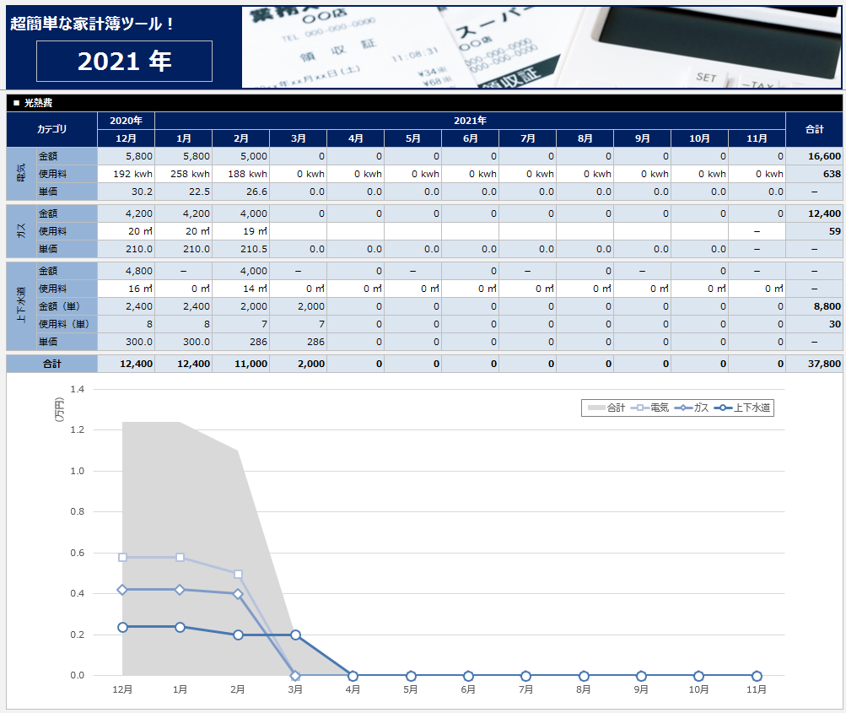Select the 11,000 monthly total cell
The image size is (846, 713).
(240, 364)
